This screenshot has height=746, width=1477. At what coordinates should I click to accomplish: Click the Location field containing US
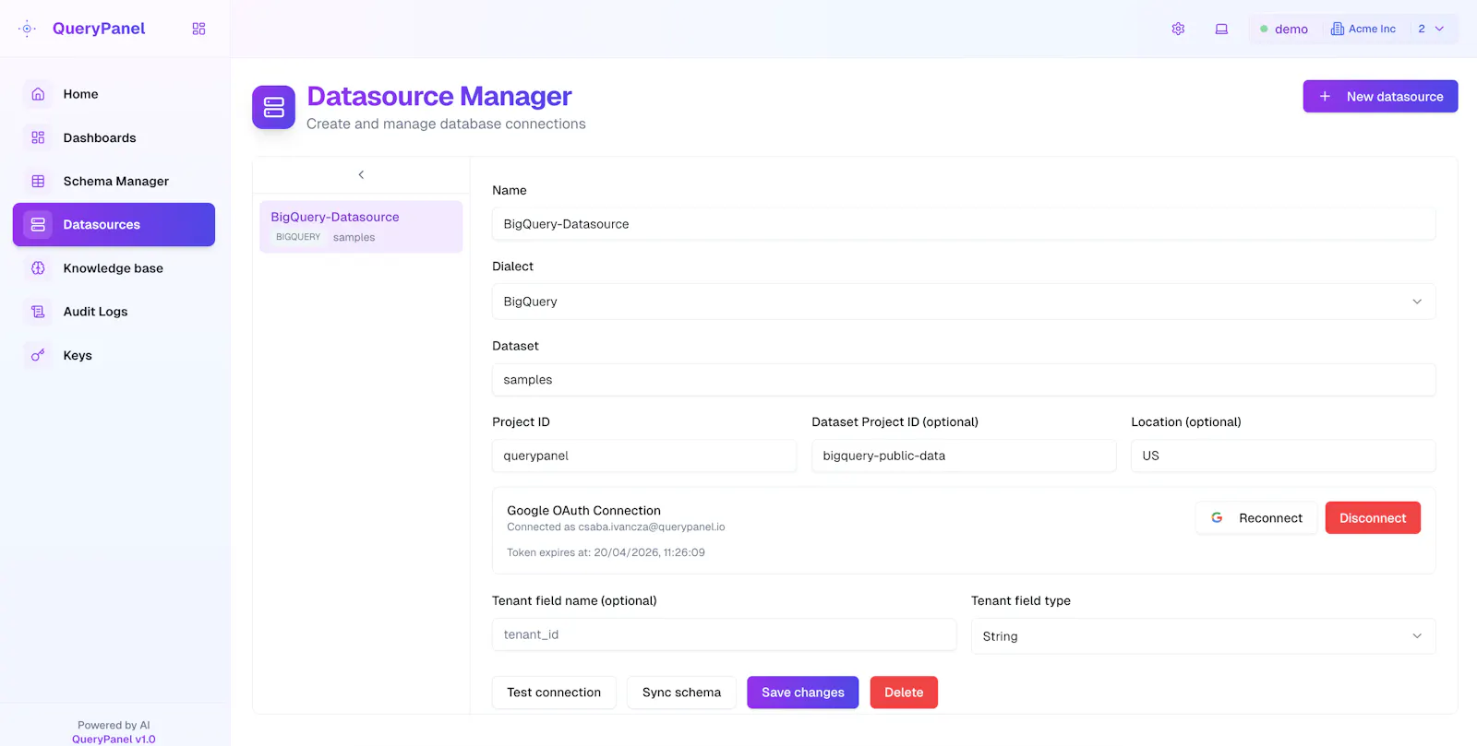(1283, 456)
